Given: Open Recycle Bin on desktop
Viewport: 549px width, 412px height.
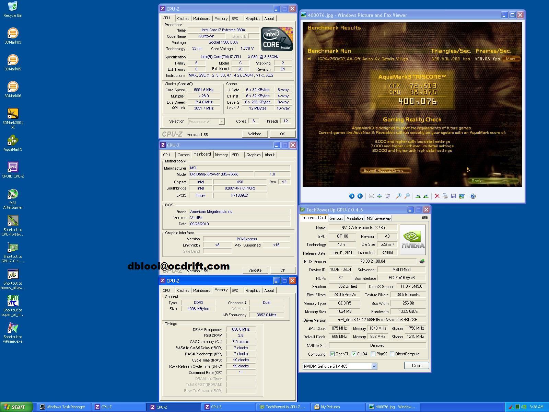Looking at the screenshot, I should tap(13, 9).
